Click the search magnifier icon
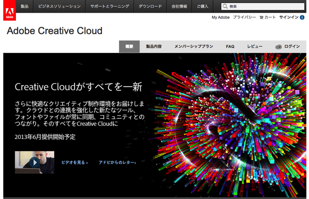This screenshot has width=309, height=199. tap(225, 7)
